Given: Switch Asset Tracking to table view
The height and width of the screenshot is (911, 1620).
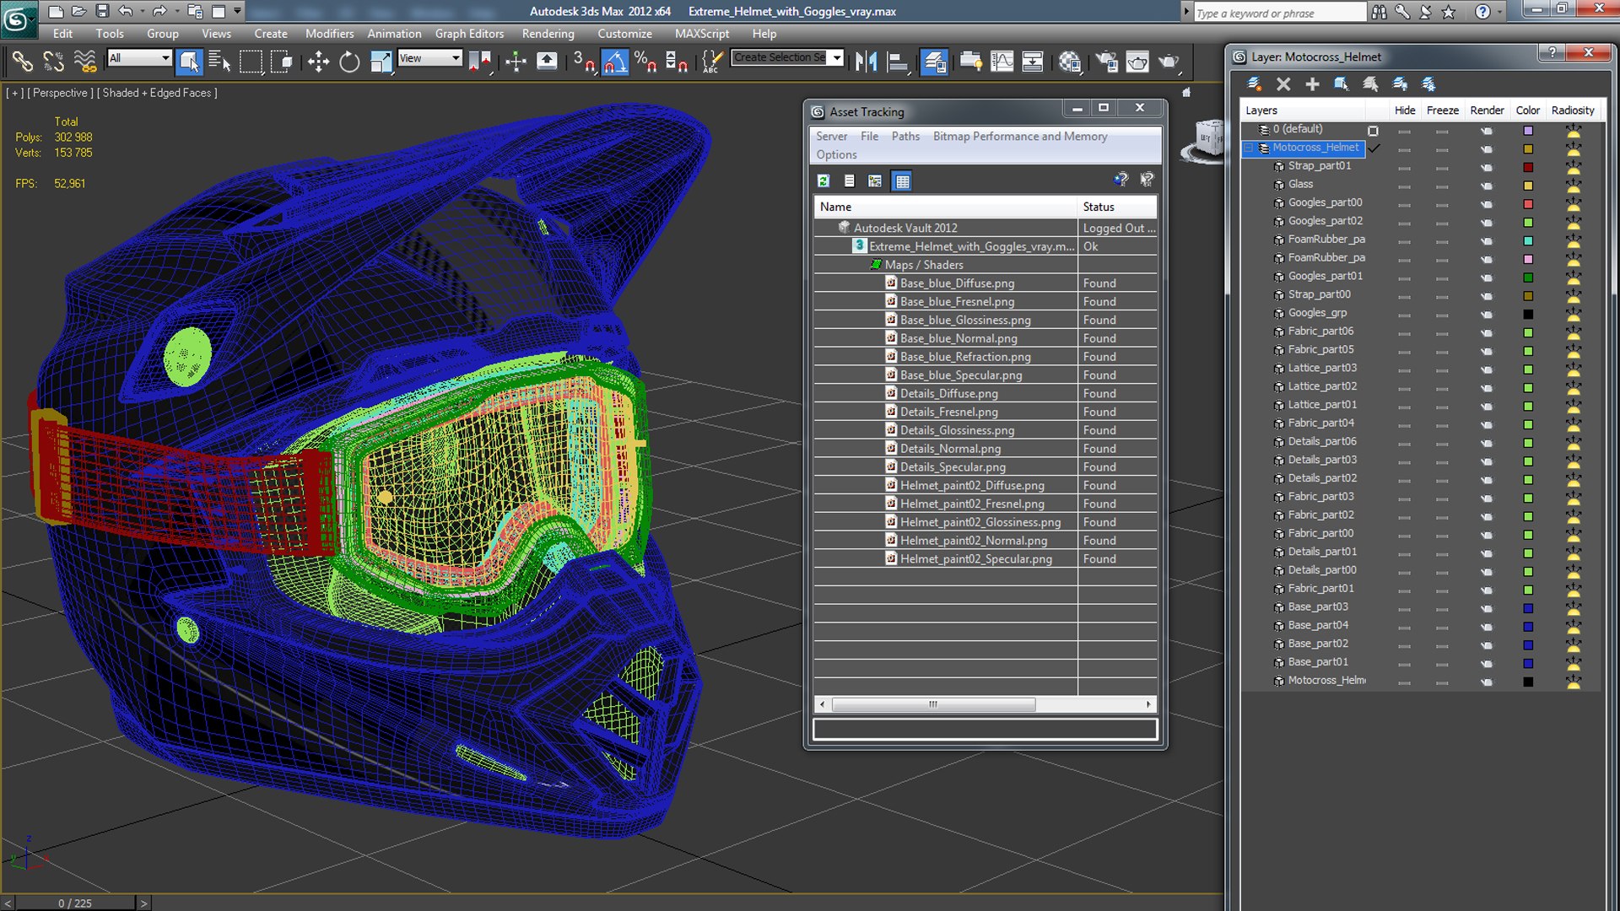Looking at the screenshot, I should (x=902, y=181).
